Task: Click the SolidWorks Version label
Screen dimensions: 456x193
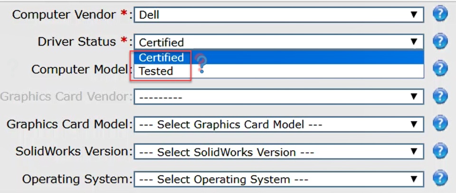Action: (73, 152)
